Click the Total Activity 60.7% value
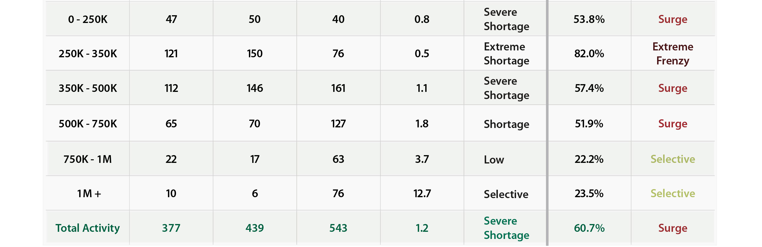 [589, 228]
